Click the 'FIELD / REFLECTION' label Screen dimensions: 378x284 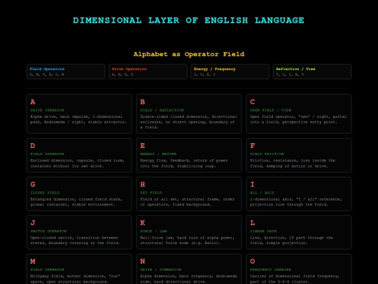[x=162, y=110]
